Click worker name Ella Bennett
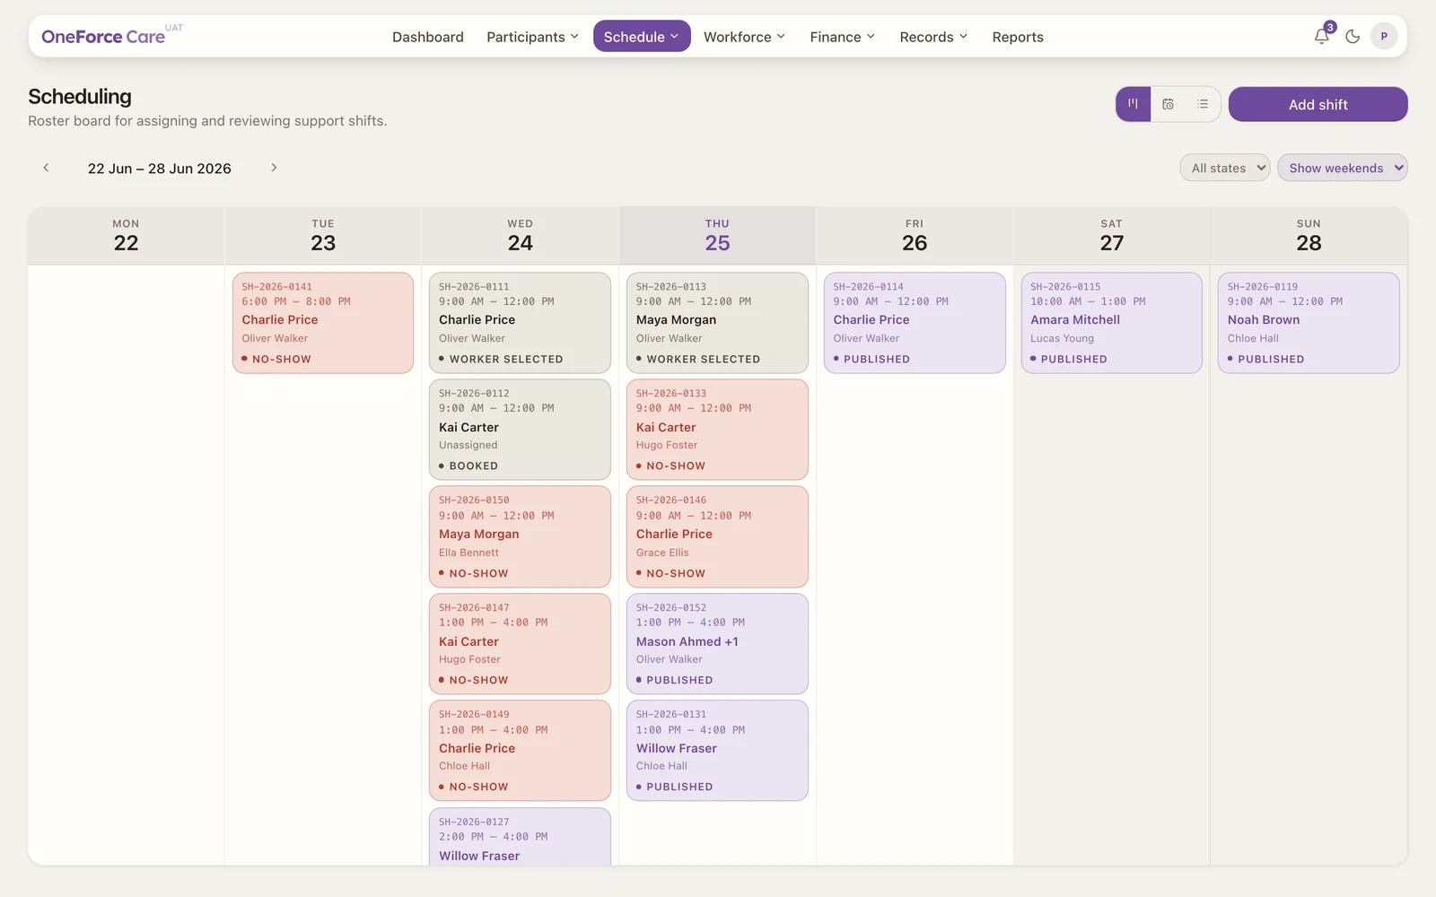Viewport: 1436px width, 897px height. [468, 553]
